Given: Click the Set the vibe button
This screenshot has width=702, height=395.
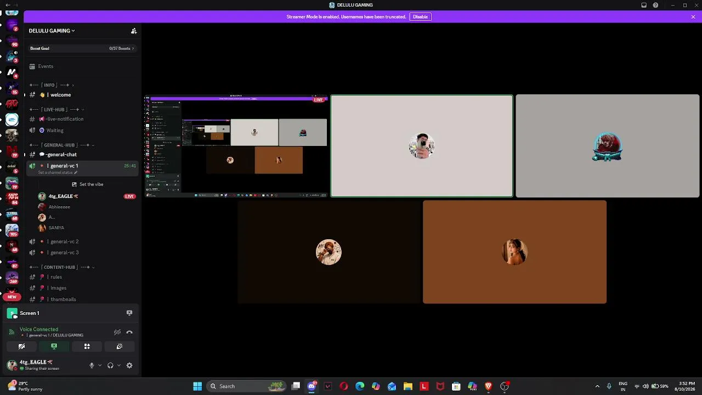Looking at the screenshot, I should pos(88,184).
